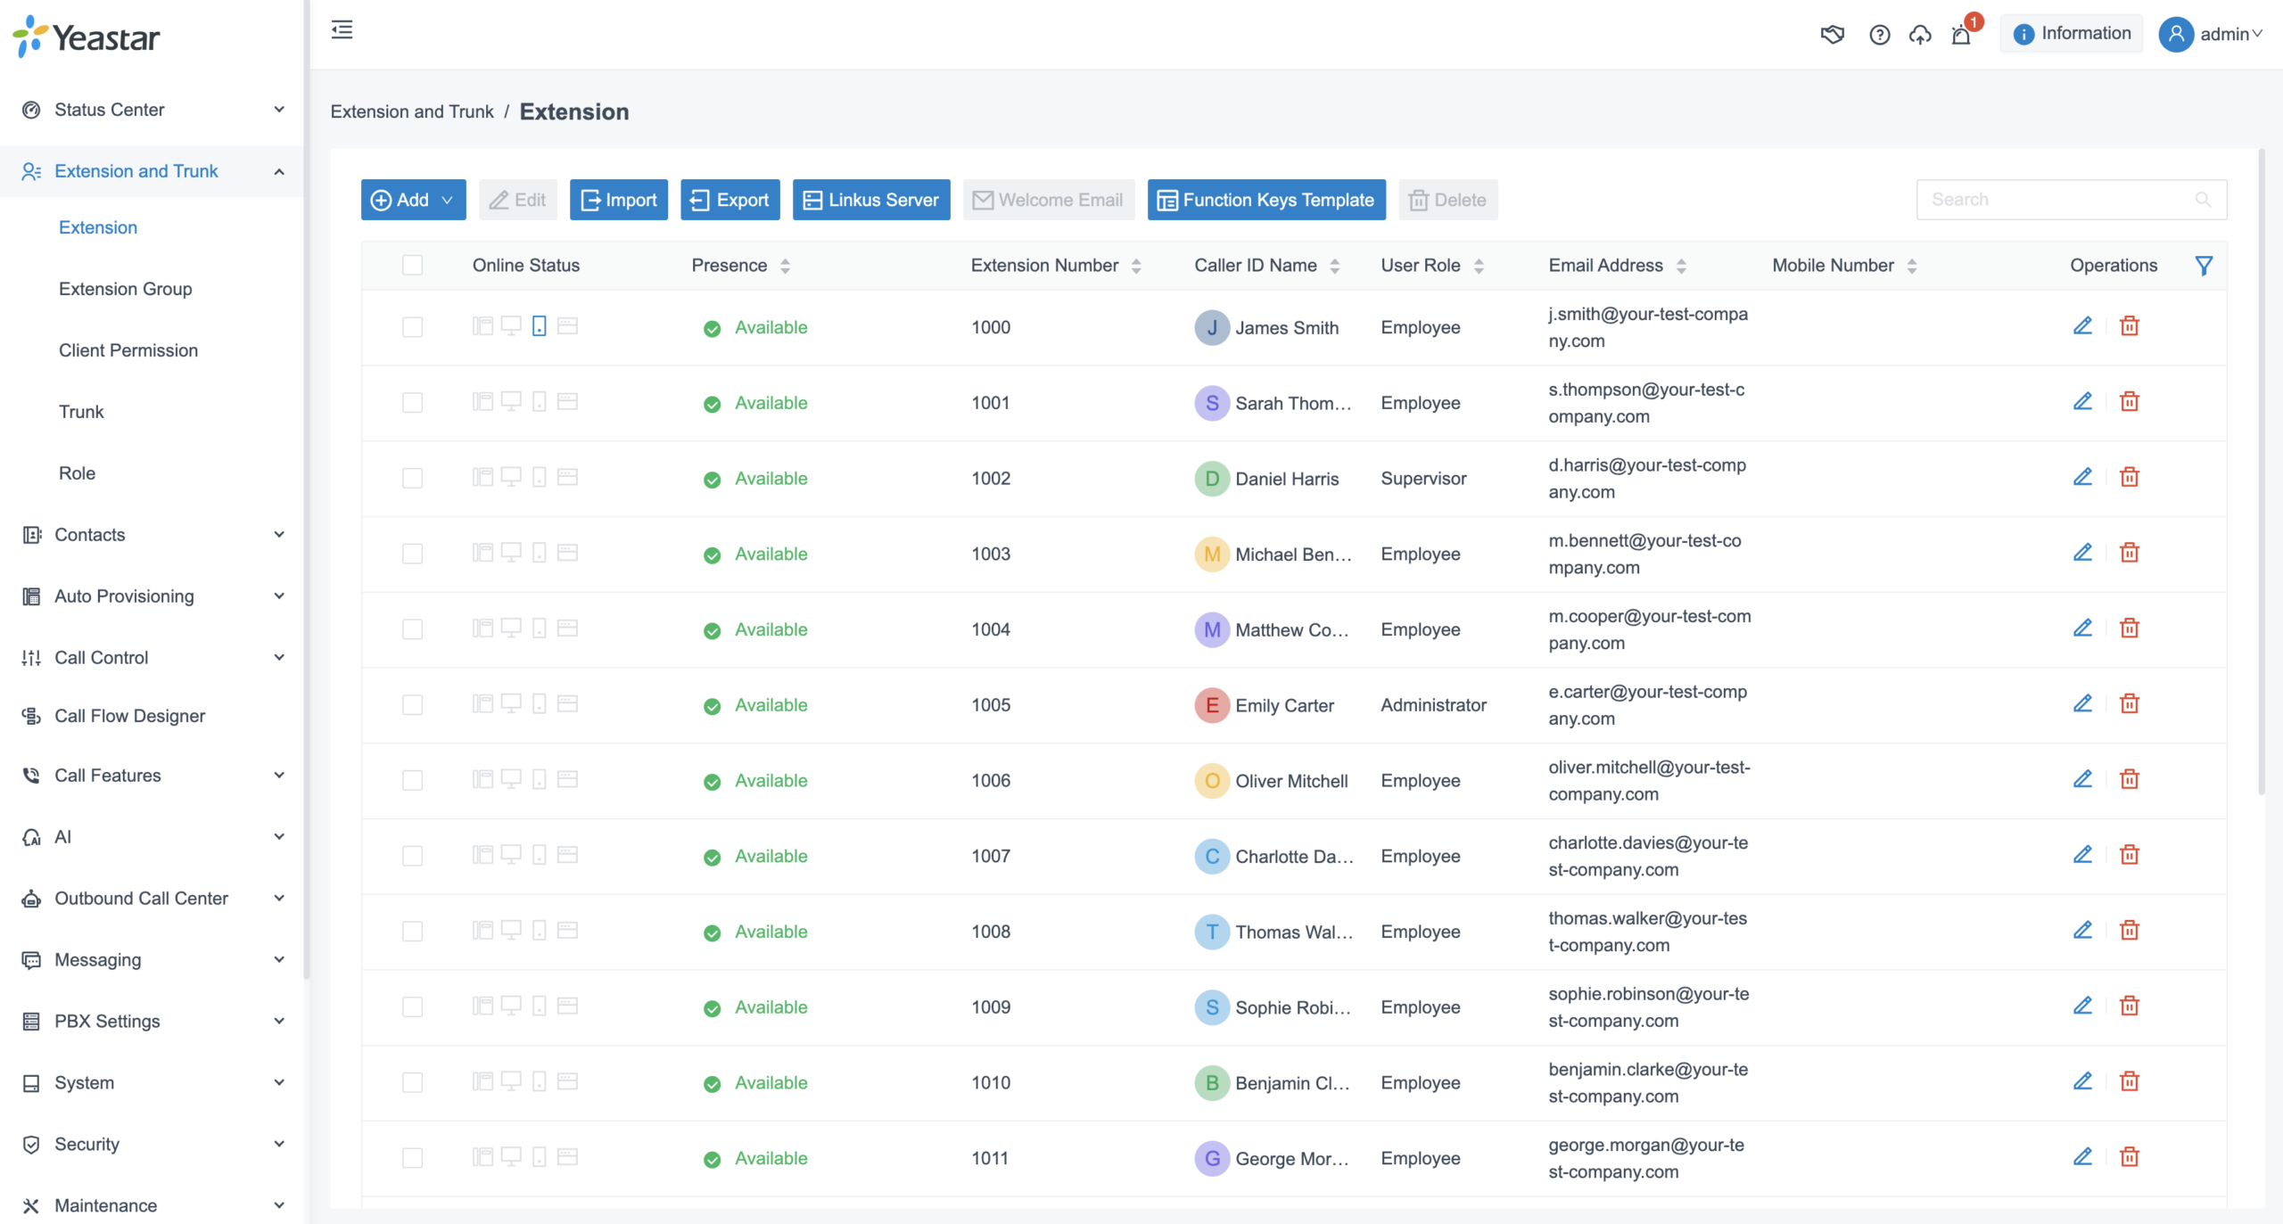The height and width of the screenshot is (1224, 2283).
Task: Click trash icon for Oliver Mitchell row
Action: click(2130, 780)
